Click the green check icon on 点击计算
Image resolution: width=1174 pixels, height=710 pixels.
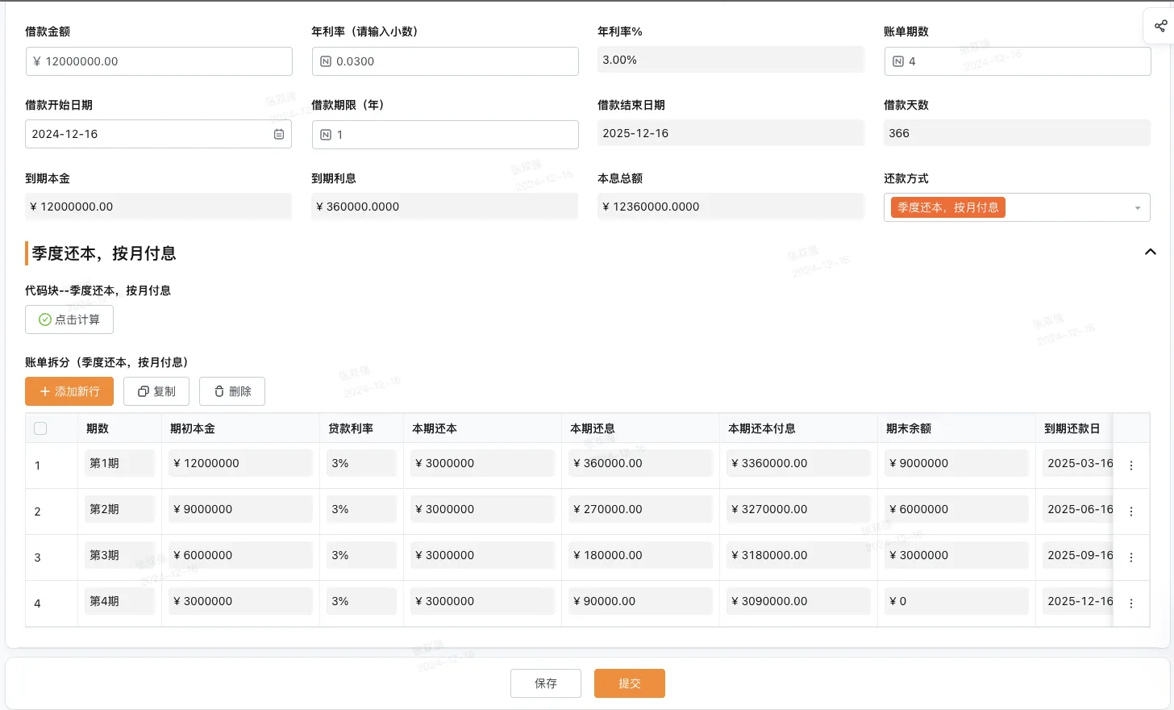point(46,319)
